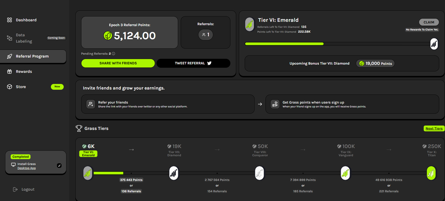Click the Refer your friends icon
Image resolution: width=445 pixels, height=201 pixels.
(x=90, y=104)
